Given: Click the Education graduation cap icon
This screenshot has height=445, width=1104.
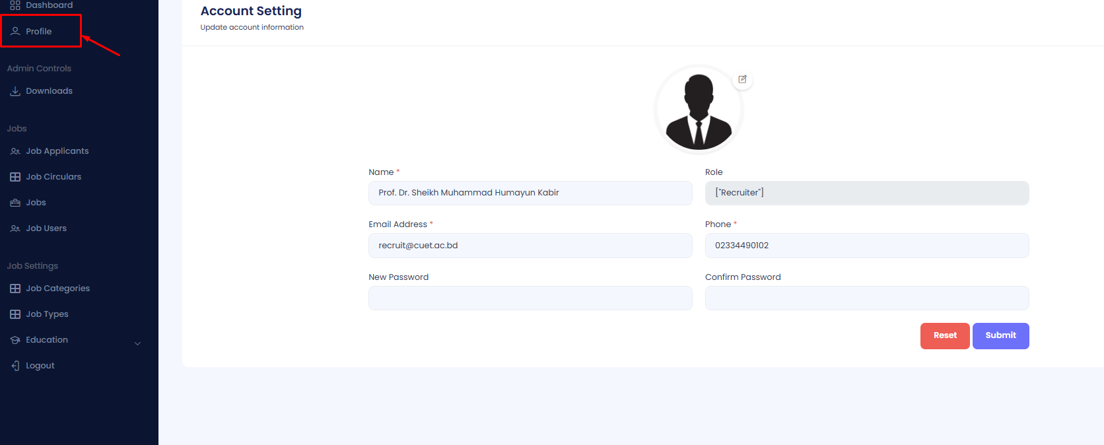Looking at the screenshot, I should 15,340.
